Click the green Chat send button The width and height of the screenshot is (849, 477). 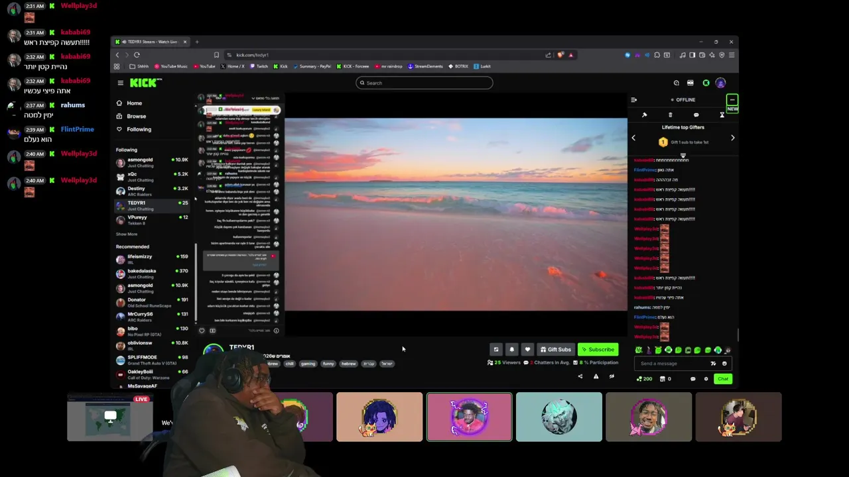click(722, 379)
